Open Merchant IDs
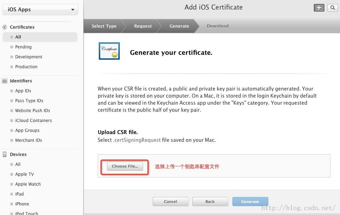Viewport: 340px width, 215px height. pyautogui.click(x=28, y=140)
